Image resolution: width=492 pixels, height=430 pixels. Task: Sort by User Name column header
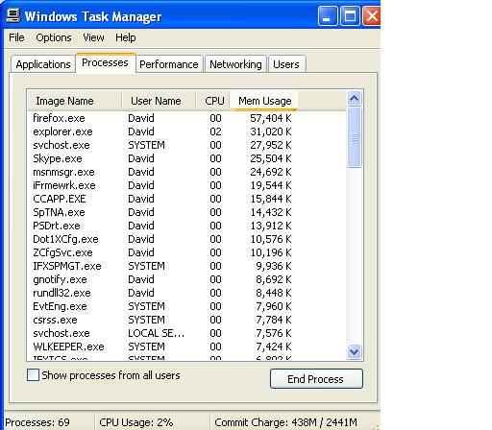click(159, 101)
